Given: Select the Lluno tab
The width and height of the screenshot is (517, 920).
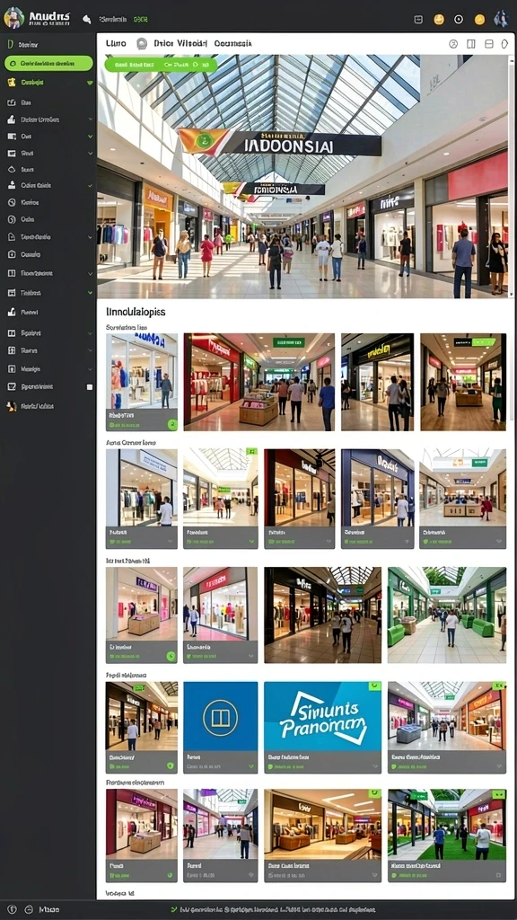Looking at the screenshot, I should (116, 43).
